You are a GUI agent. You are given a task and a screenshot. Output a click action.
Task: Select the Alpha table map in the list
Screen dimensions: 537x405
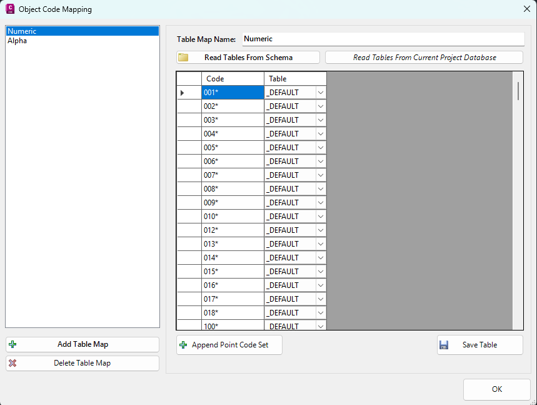click(x=18, y=41)
